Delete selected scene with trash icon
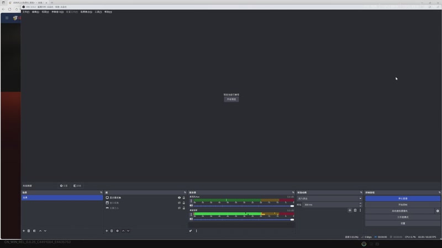The width and height of the screenshot is (442, 248). click(29, 231)
